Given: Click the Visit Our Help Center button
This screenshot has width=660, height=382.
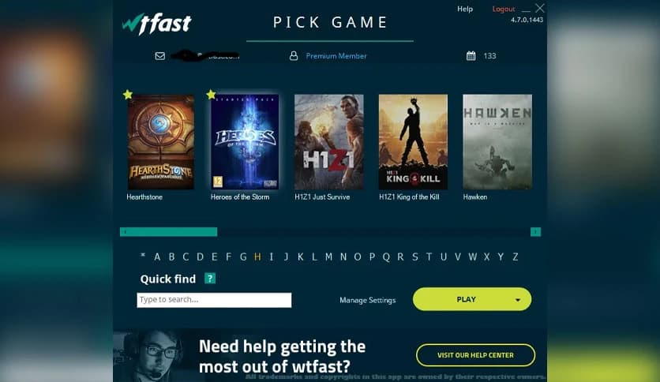Looking at the screenshot, I should click(x=475, y=355).
